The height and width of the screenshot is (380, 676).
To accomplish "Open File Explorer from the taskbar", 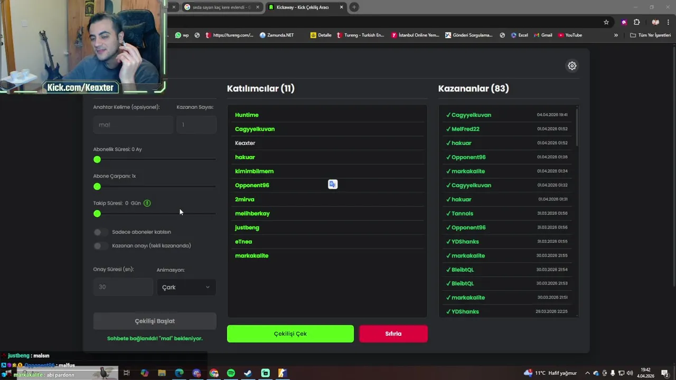I will coord(162,373).
